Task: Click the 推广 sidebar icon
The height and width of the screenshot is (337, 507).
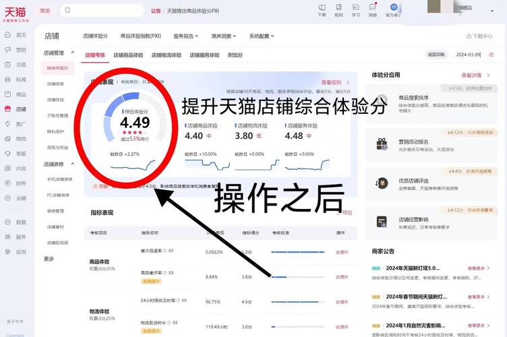Action: (x=8, y=124)
